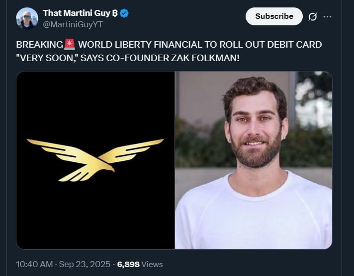This screenshot has height=276, width=354.
Task: Click the Grok explain-post icon
Action: tap(313, 16)
